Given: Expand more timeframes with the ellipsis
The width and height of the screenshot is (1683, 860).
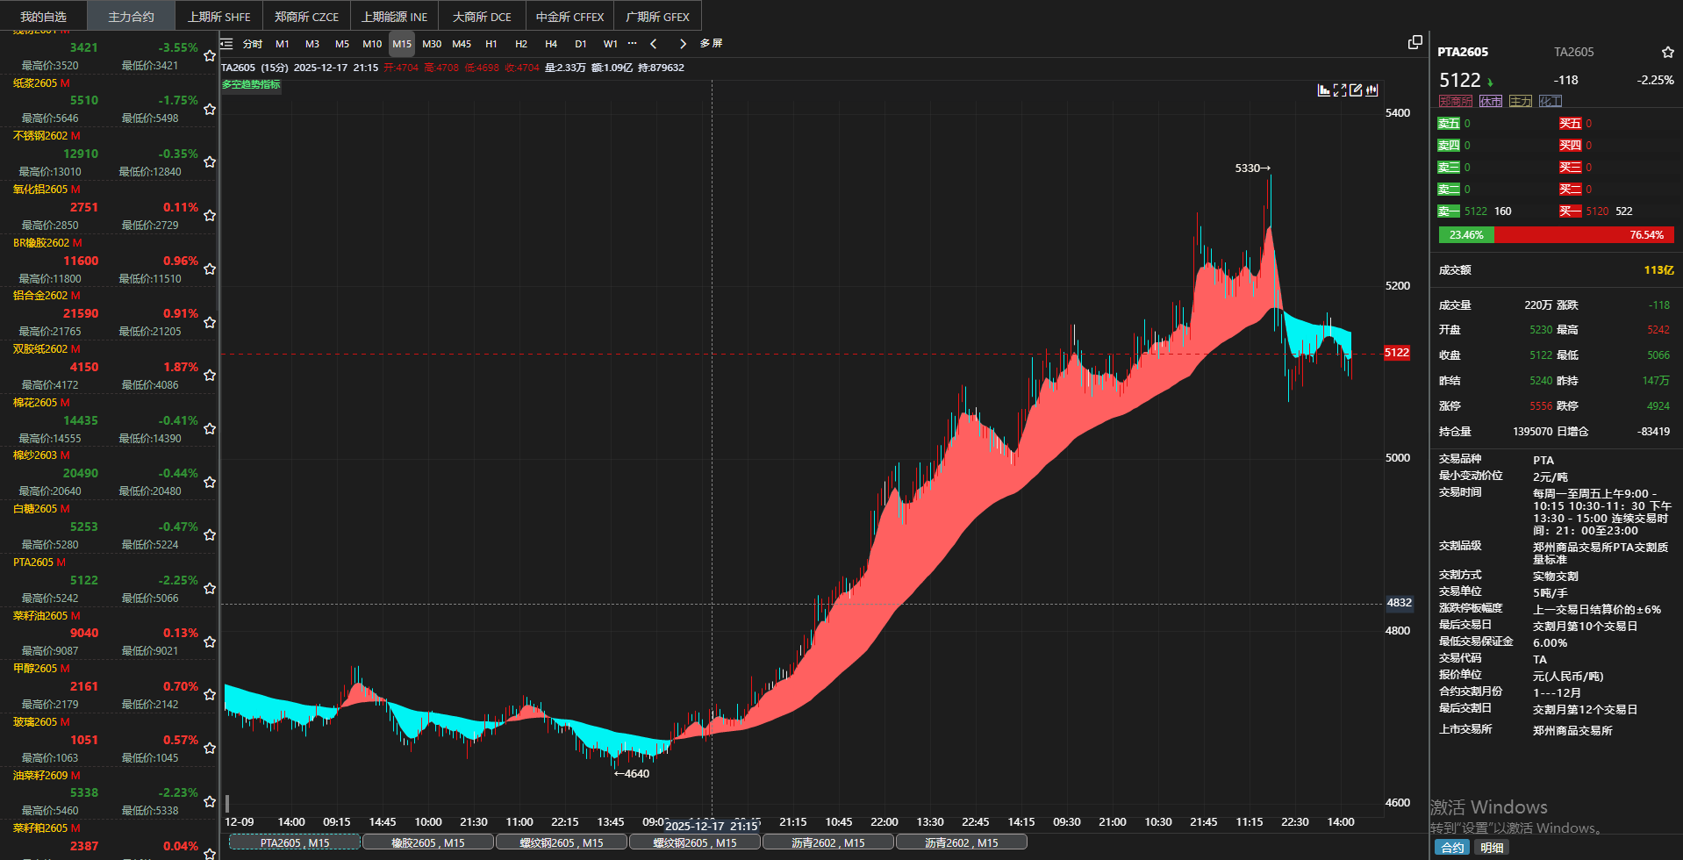Looking at the screenshot, I should (x=632, y=43).
